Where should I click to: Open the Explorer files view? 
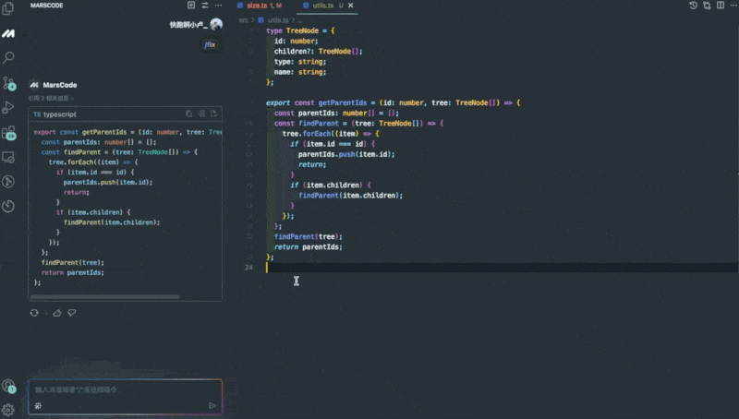coord(8,8)
